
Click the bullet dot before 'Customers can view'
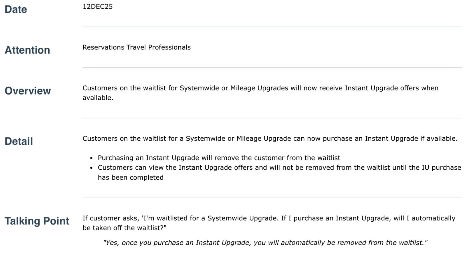pos(91,168)
